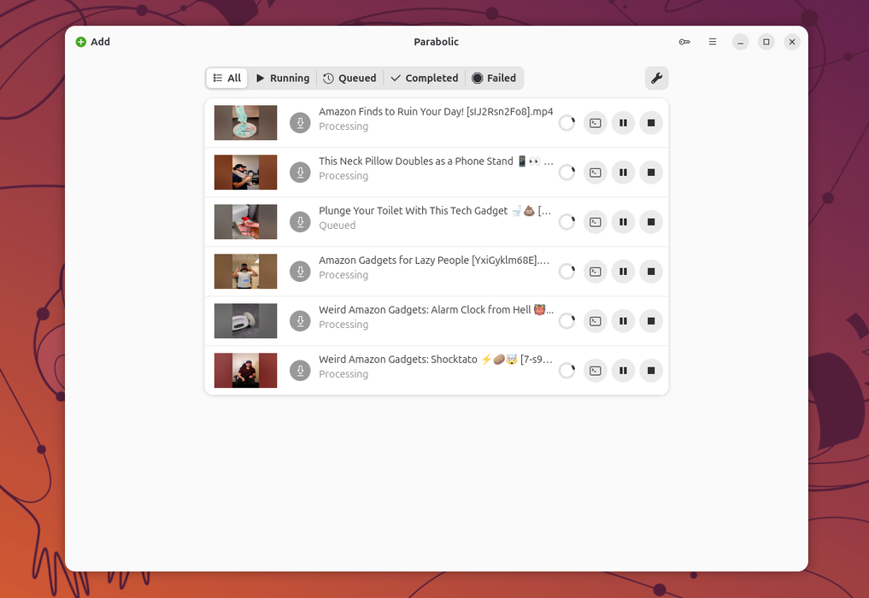
Task: Show log for Shocktato download
Action: [x=596, y=371]
